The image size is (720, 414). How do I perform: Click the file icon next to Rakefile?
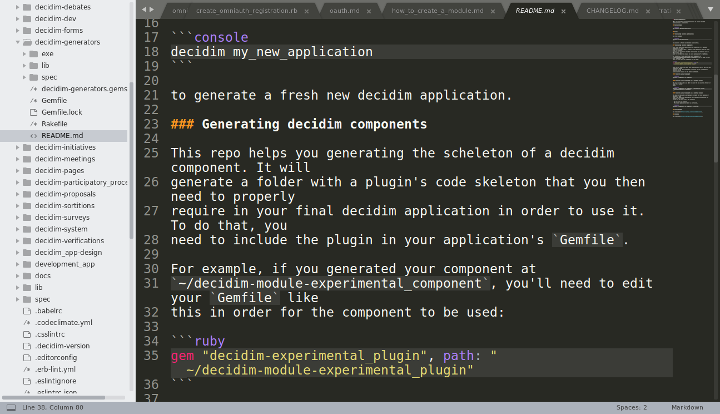(x=33, y=124)
